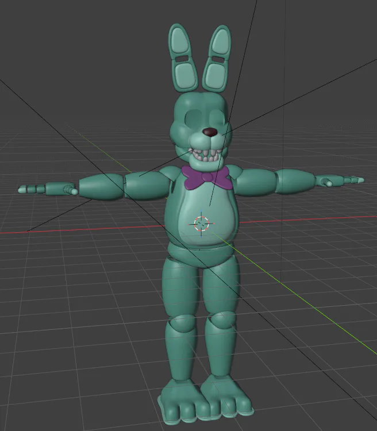Screen dimensions: 377x431
Task: Select the dark brown nose
Action: 210,132
